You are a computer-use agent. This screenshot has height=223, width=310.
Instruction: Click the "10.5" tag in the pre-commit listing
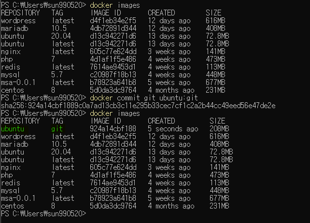59,28
